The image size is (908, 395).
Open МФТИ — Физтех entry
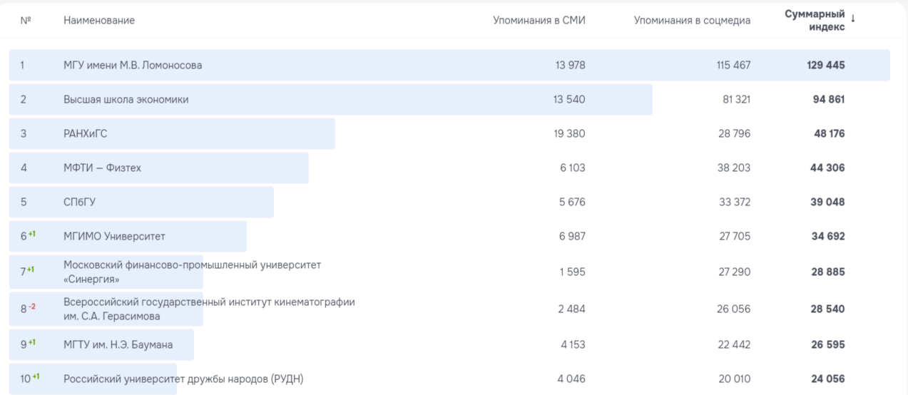102,168
